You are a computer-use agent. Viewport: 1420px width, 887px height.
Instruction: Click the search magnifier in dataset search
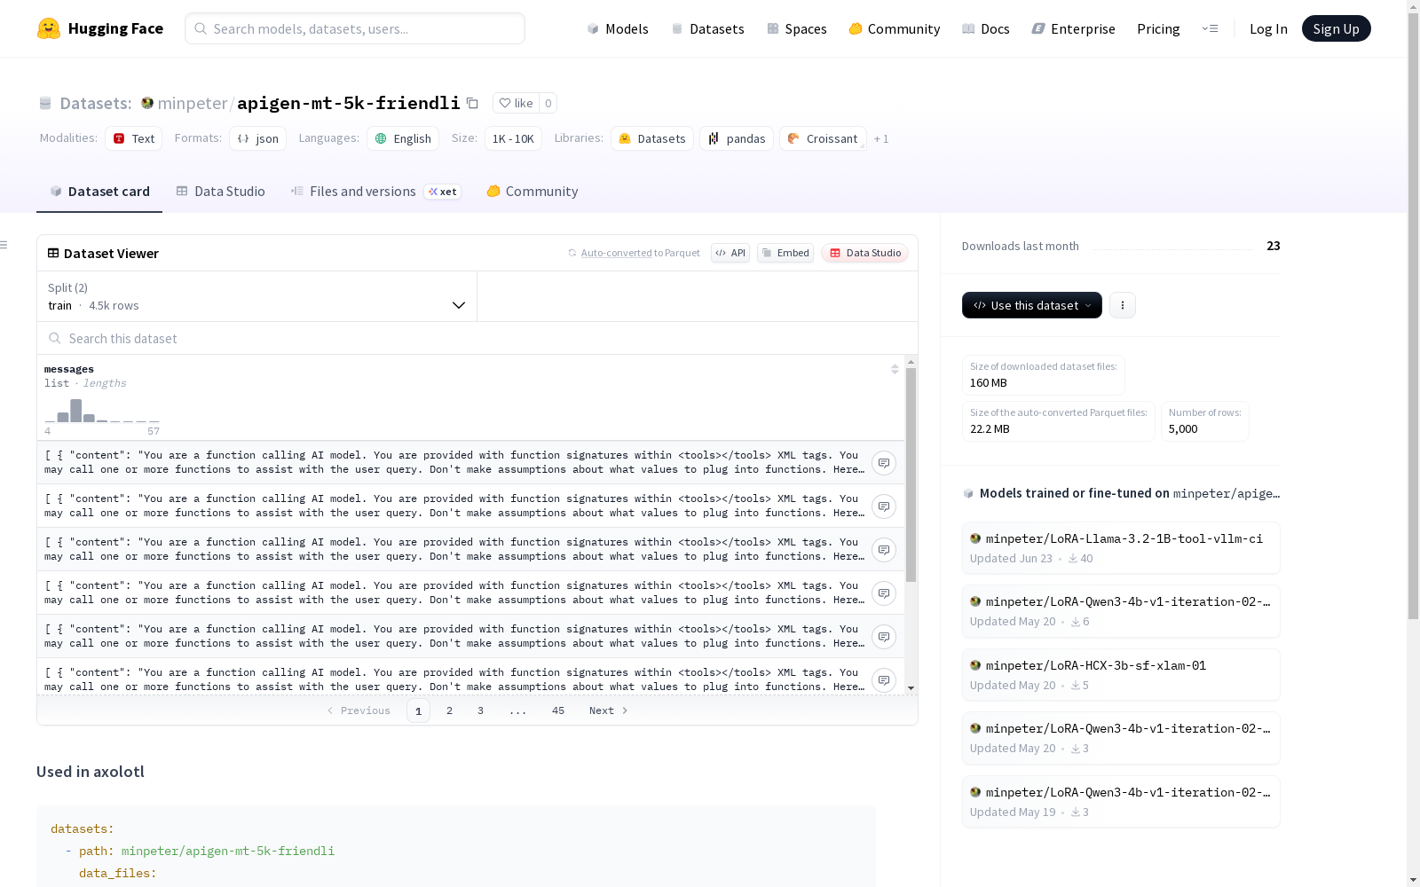[x=55, y=338]
